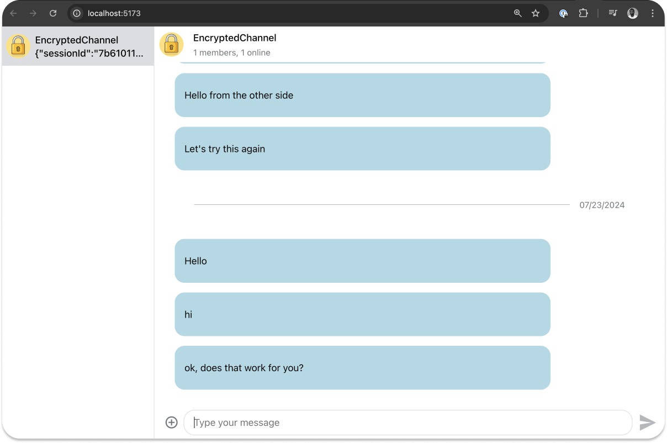
Task: Bookmark this page with the star icon
Action: tap(535, 13)
